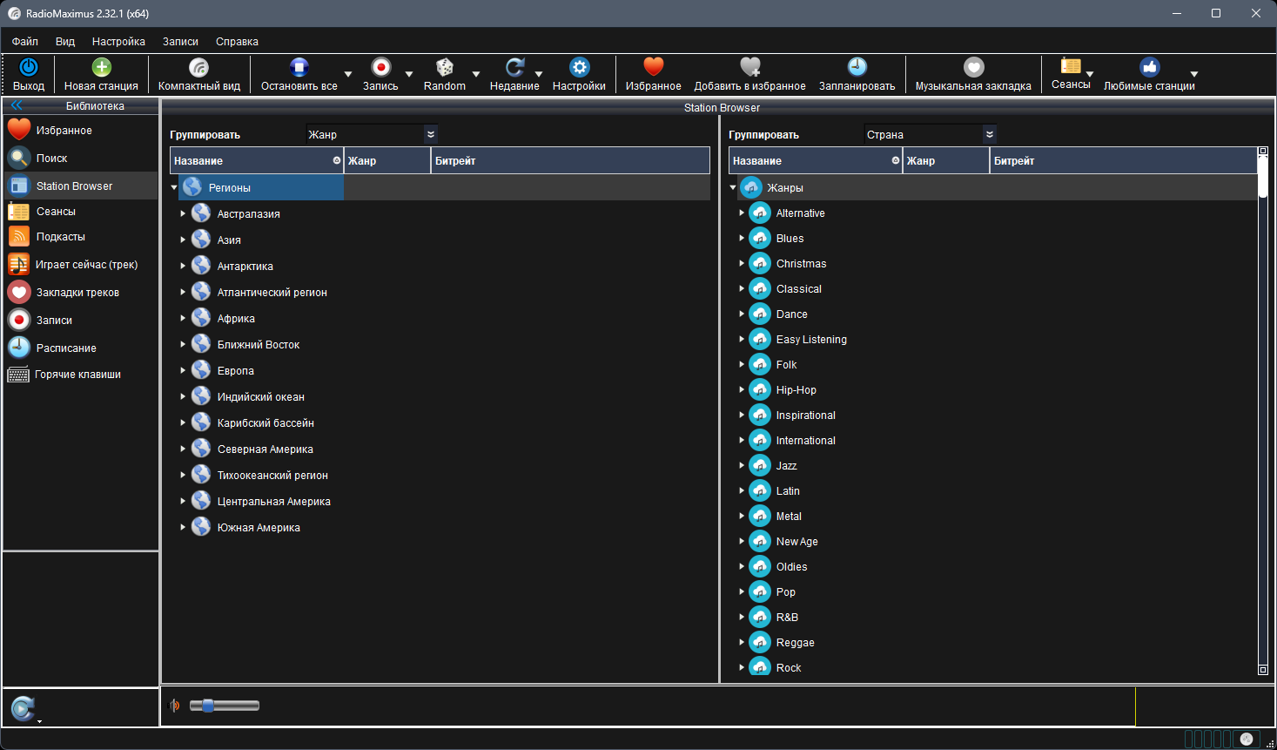Expand the Европа tree node
Screen dimensions: 1277x750
pyautogui.click(x=183, y=370)
